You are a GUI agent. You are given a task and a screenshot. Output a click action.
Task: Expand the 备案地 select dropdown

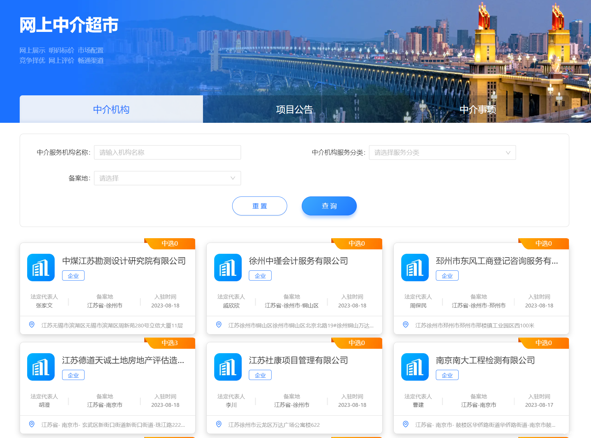(167, 178)
